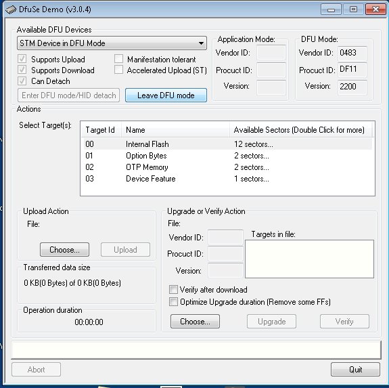Click the DFU Mode Product ID field DF11
The image size is (389, 388).
click(352, 70)
